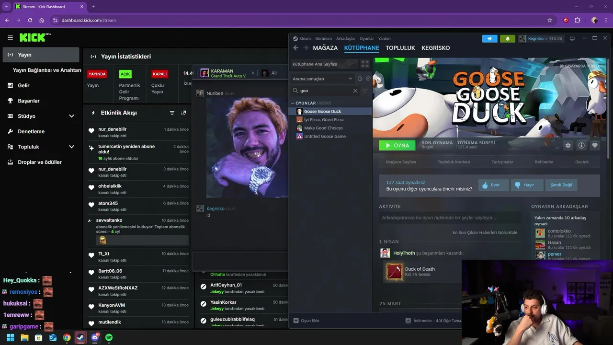This screenshot has height=345, width=613.
Task: Switch to TOPLULUK tab in Steam
Action: (x=400, y=48)
